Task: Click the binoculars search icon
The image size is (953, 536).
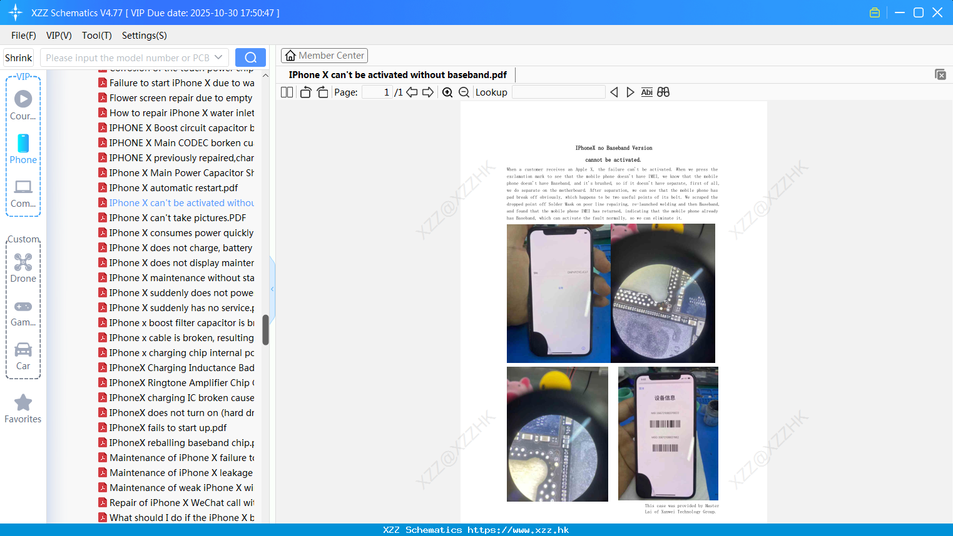Action: 663,92
